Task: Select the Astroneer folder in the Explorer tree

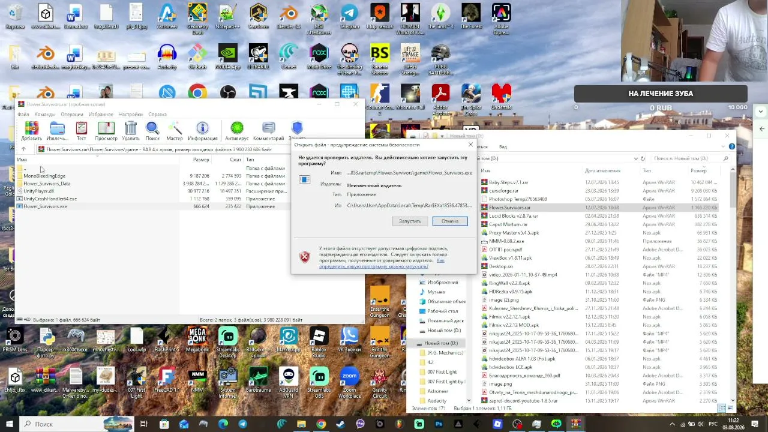Action: pos(437,391)
